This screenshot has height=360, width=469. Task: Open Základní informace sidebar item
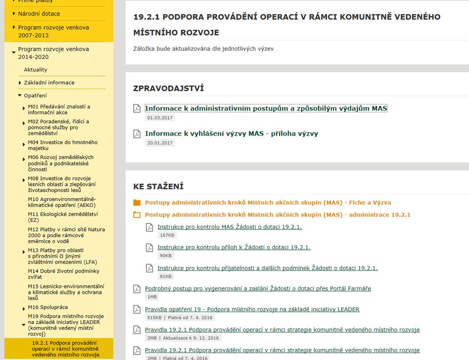click(49, 83)
